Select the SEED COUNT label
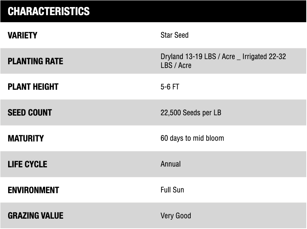 pos(30,113)
